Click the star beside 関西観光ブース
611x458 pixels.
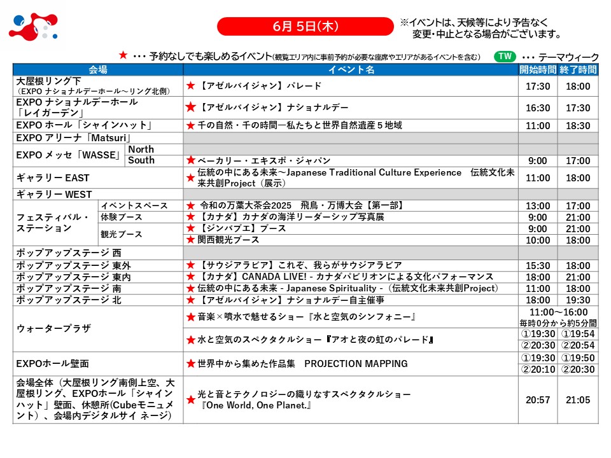[x=190, y=240]
